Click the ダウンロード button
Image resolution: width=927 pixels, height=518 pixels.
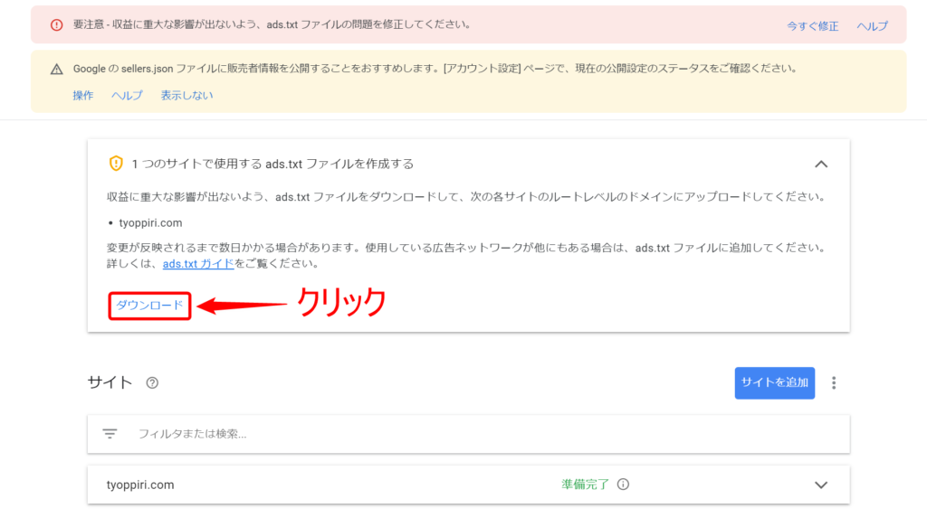(x=149, y=306)
